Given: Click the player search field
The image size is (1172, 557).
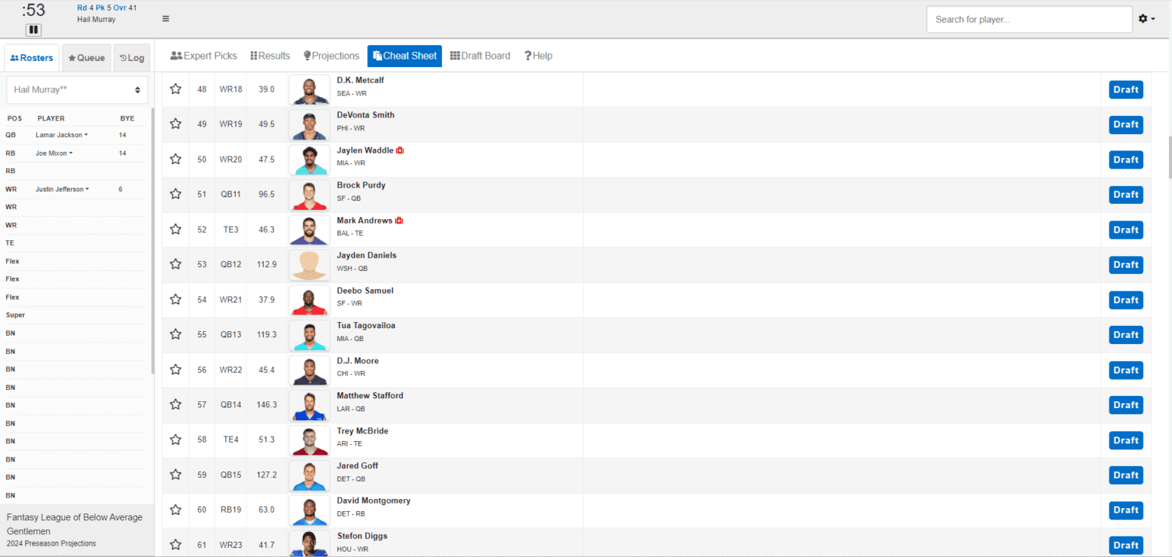Looking at the screenshot, I should [1029, 18].
